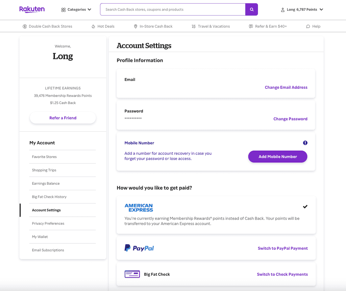The image size is (346, 291).
Task: Click the Refer a Friend button
Action: pyautogui.click(x=63, y=118)
